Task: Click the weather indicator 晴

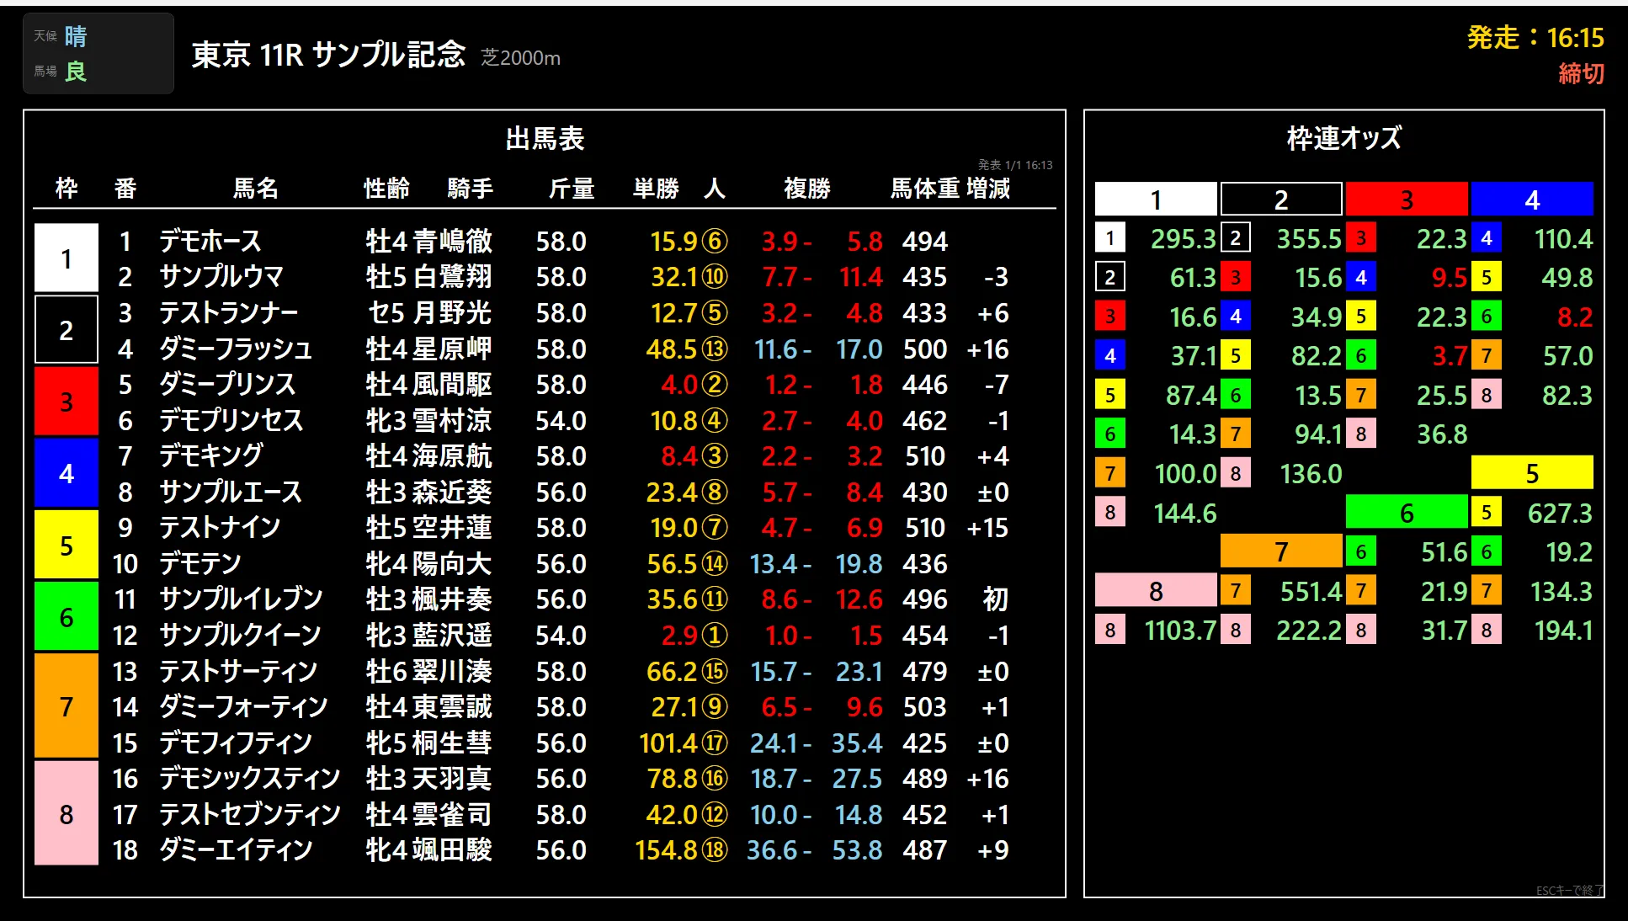Action: click(76, 36)
